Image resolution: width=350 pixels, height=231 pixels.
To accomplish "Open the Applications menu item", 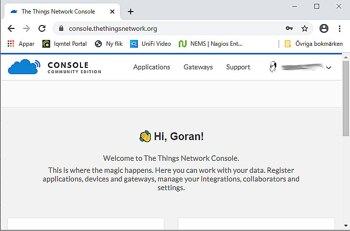I will point(151,67).
